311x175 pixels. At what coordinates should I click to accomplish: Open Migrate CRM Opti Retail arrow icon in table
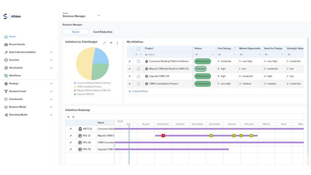coord(129,69)
